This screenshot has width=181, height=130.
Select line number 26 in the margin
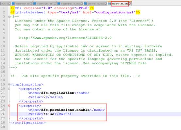3,114
